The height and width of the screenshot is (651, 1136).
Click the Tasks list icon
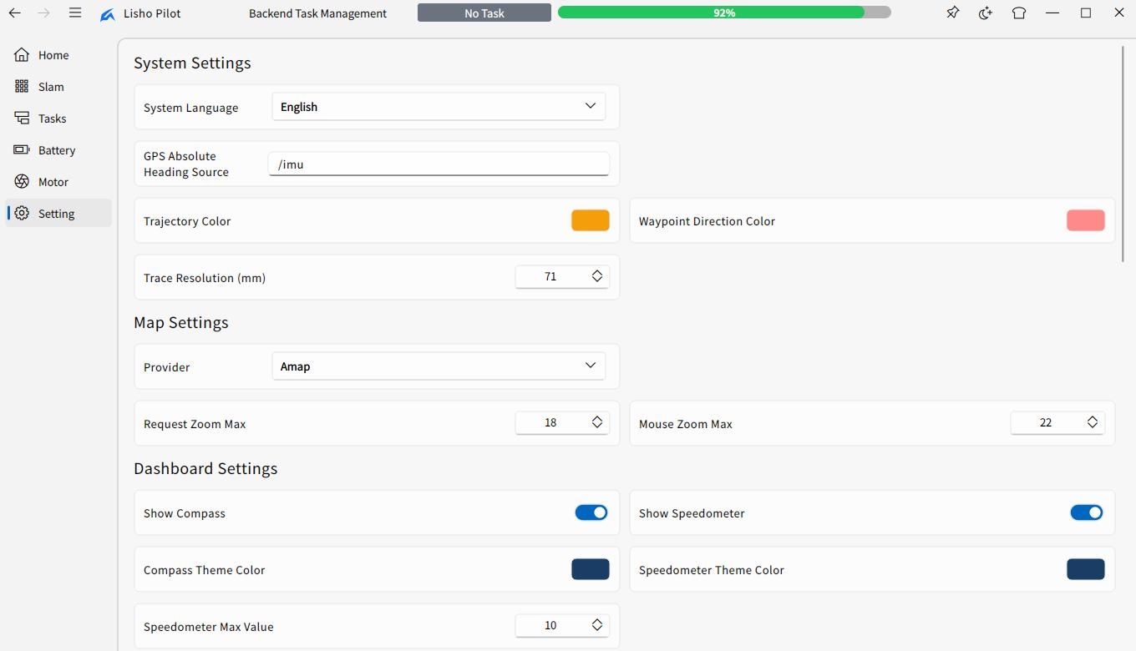pyautogui.click(x=22, y=119)
